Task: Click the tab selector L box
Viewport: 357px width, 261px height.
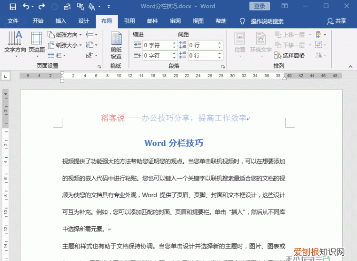Action: (5, 76)
